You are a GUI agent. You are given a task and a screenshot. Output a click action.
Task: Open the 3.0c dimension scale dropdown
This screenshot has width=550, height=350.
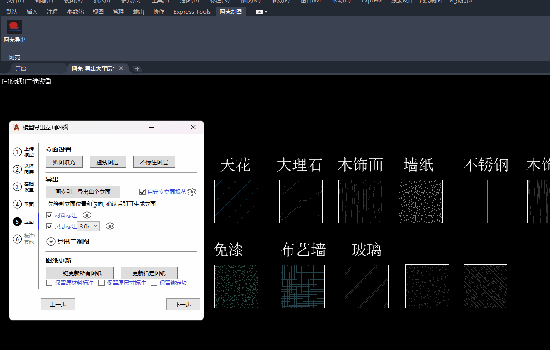click(x=88, y=226)
